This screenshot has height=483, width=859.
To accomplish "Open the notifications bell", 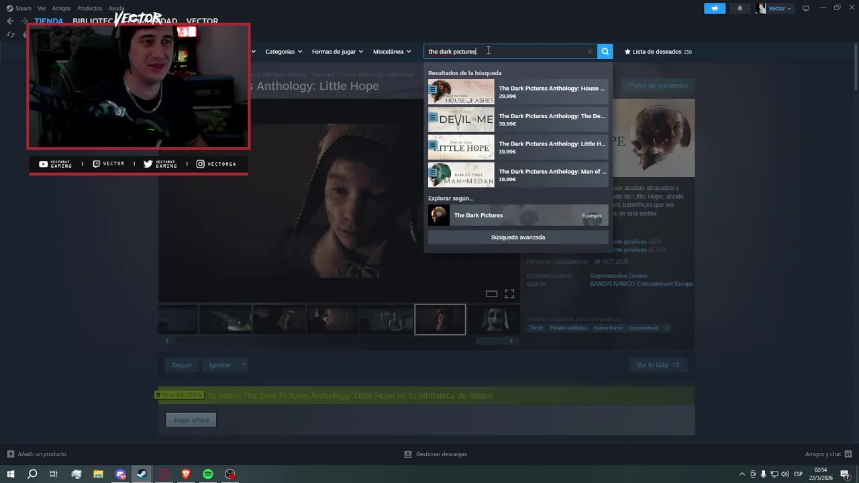I will (740, 8).
